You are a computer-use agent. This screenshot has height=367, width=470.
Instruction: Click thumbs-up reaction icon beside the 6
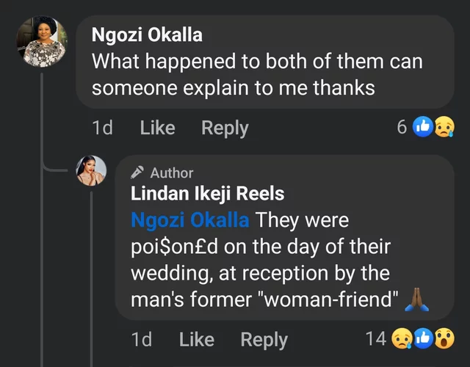pos(423,127)
